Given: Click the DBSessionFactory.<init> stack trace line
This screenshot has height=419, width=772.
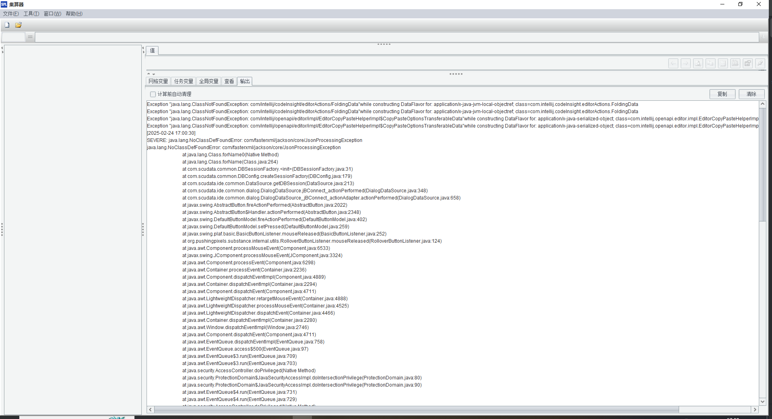Looking at the screenshot, I should 267,169.
